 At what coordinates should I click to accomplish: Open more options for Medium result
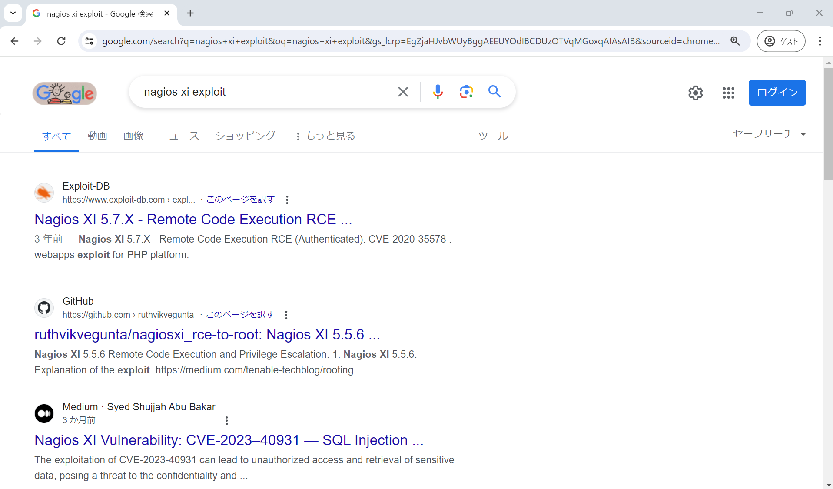(x=226, y=420)
